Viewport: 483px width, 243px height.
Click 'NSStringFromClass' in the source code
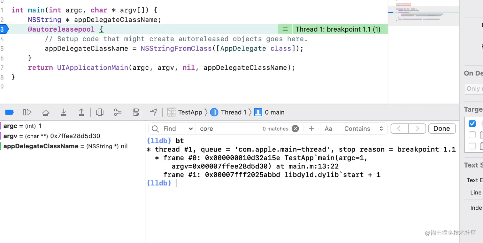pyautogui.click(x=176, y=49)
